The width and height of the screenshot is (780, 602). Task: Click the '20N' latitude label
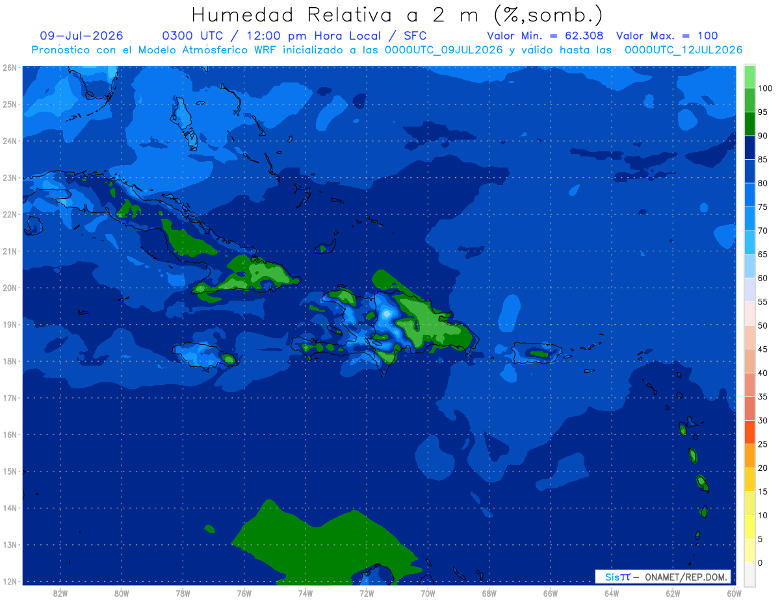click(10, 288)
